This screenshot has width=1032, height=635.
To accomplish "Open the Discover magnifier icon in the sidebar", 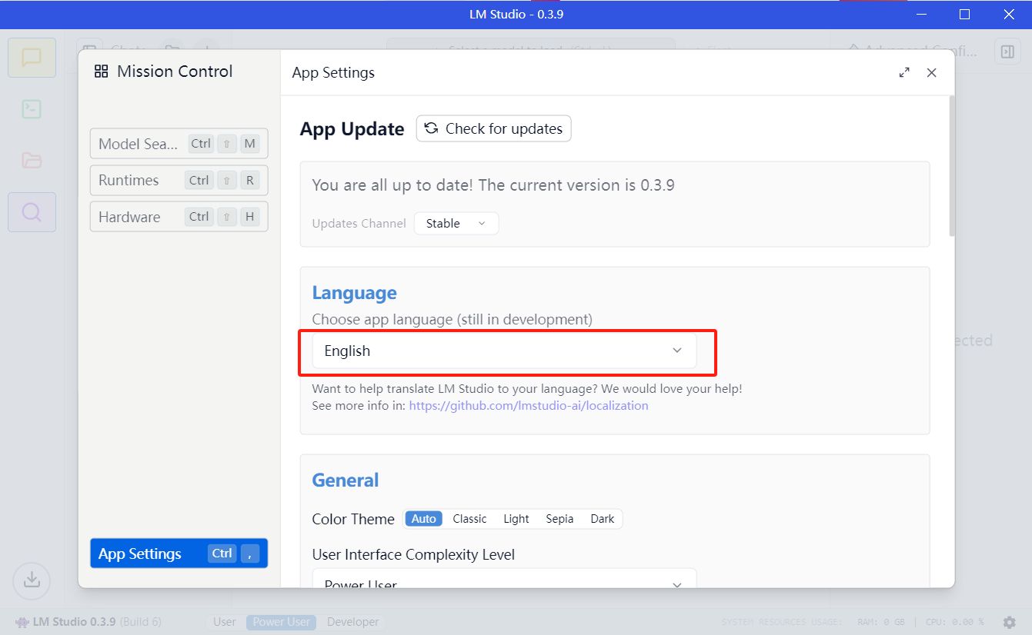I will click(x=32, y=212).
